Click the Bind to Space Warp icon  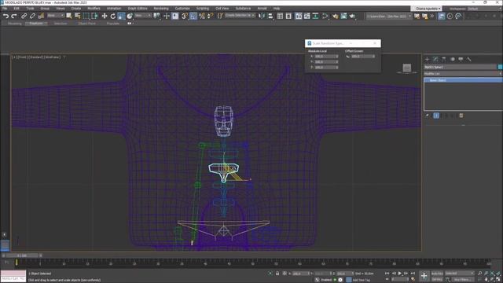pyautogui.click(x=41, y=16)
